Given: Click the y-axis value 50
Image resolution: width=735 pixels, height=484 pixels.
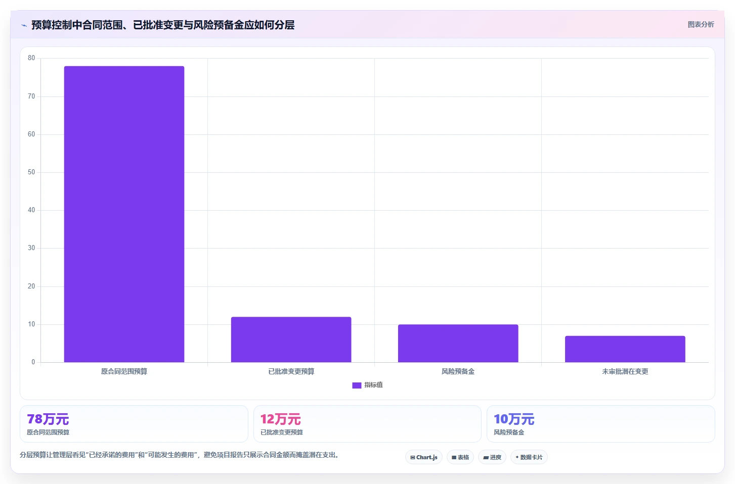Looking at the screenshot, I should click(x=31, y=172).
